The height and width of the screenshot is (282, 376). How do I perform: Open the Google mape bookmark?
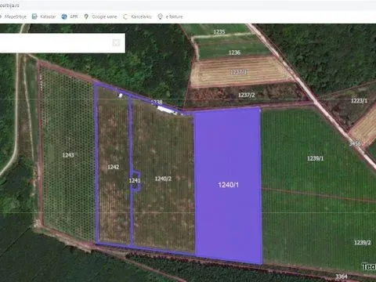coord(104,16)
